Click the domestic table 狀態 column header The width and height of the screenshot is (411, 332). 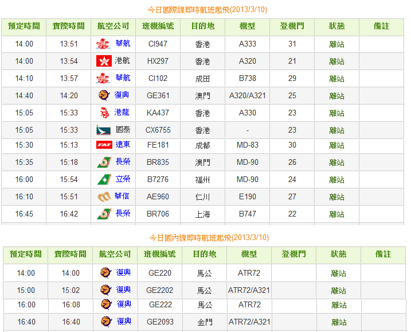338,255
